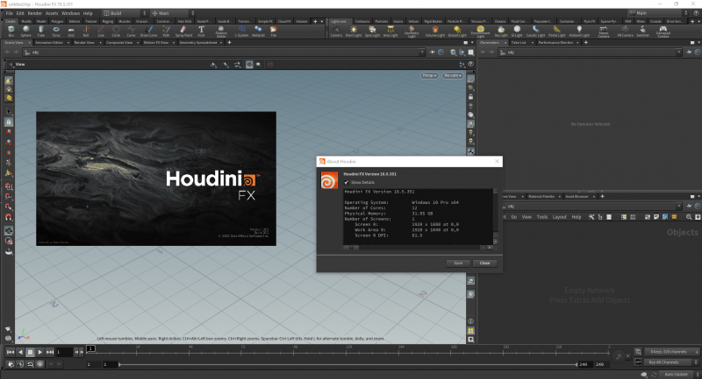The height and width of the screenshot is (379, 702).
Task: Select the Grid shelf tool
Action: [71, 31]
